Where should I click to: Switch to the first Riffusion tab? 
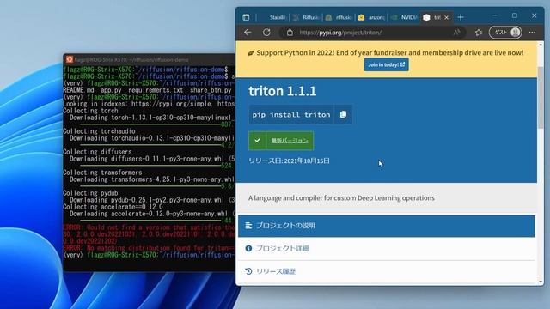pos(306,17)
